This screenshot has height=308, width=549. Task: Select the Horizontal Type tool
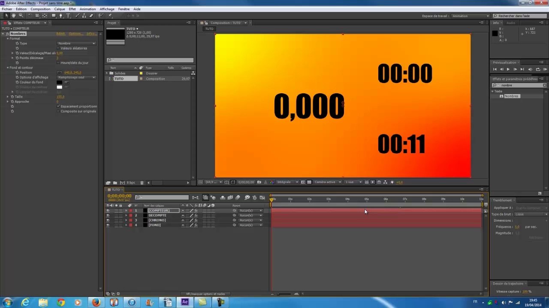[68, 15]
